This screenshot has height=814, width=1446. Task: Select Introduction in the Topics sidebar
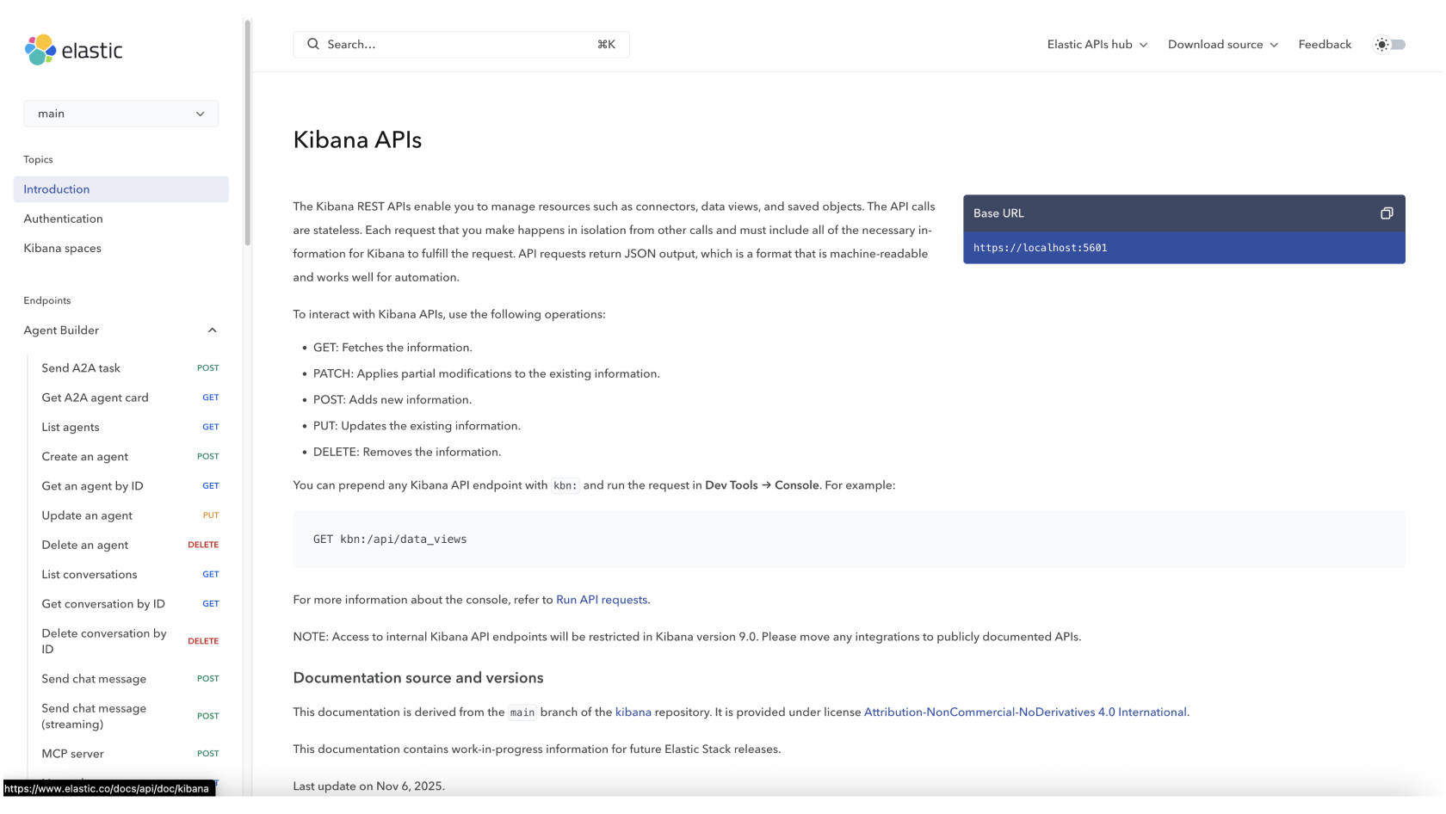57,189
